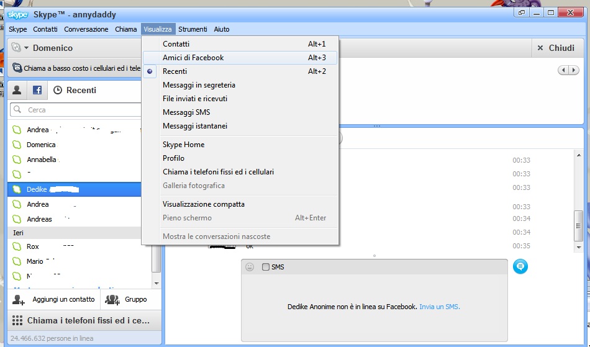
Task: Click the Ieri group header
Action: pyautogui.click(x=75, y=233)
